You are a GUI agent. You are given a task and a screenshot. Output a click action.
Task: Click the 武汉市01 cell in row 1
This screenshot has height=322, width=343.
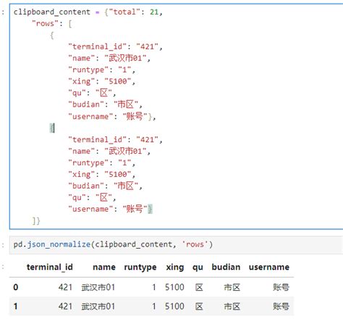[98, 307]
